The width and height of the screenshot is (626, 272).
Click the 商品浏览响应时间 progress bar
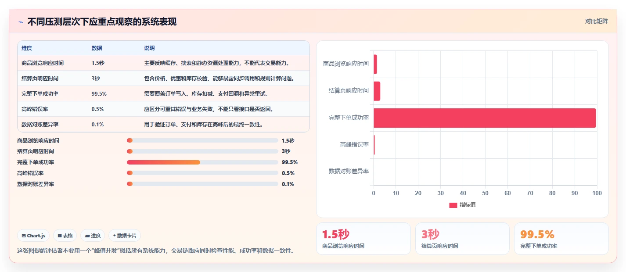[x=202, y=140]
